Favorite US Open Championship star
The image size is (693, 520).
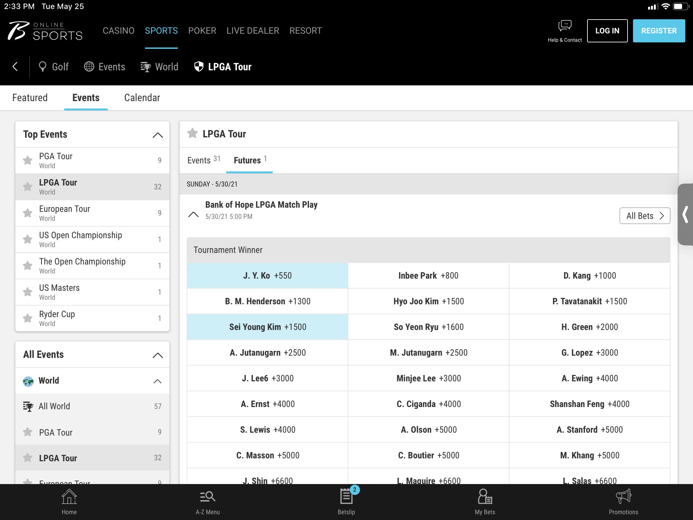pyautogui.click(x=28, y=239)
